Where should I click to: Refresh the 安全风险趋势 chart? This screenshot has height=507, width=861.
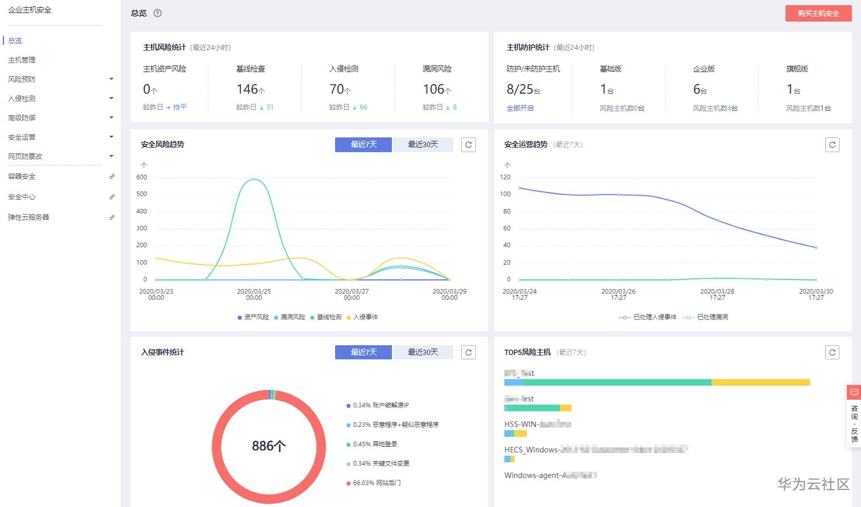click(x=469, y=145)
